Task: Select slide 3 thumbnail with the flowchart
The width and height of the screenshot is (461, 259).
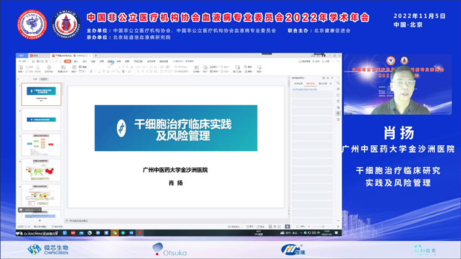Action: click(42, 145)
